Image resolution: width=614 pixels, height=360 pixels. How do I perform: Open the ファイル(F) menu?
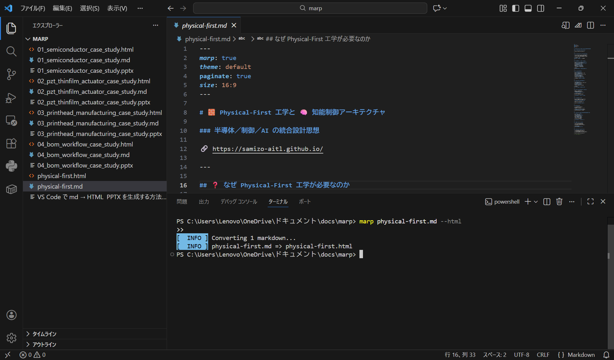(33, 8)
